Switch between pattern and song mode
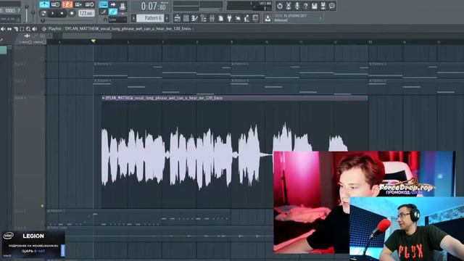This screenshot has width=464, height=261. [x=43, y=13]
